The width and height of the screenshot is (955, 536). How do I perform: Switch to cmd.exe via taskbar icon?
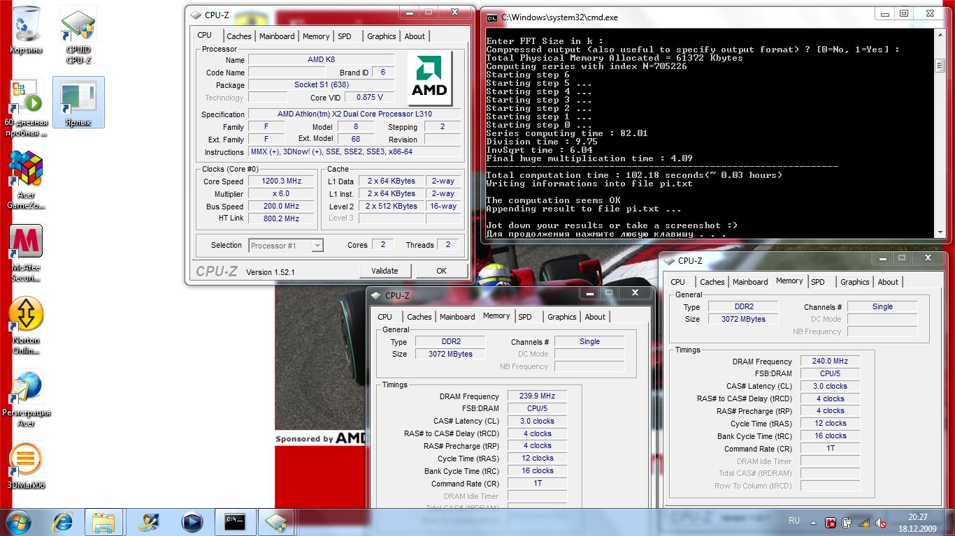(x=235, y=521)
